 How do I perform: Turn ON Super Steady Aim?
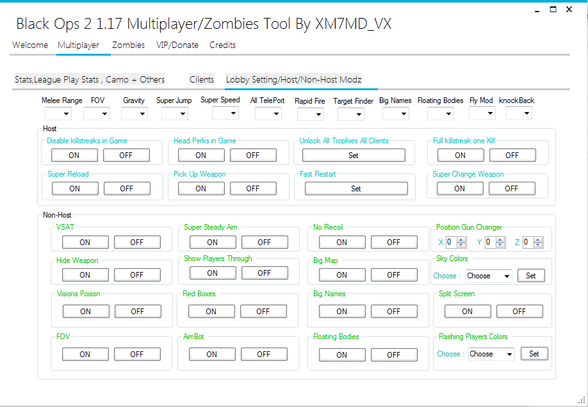click(213, 242)
